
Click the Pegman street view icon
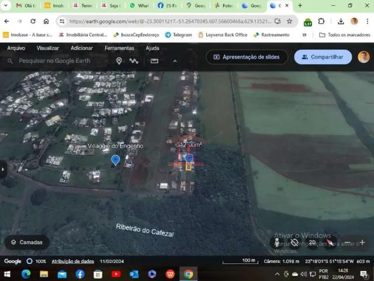(276, 242)
